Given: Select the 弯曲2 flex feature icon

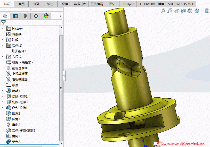Looking at the screenshot, I should coord(9,125).
